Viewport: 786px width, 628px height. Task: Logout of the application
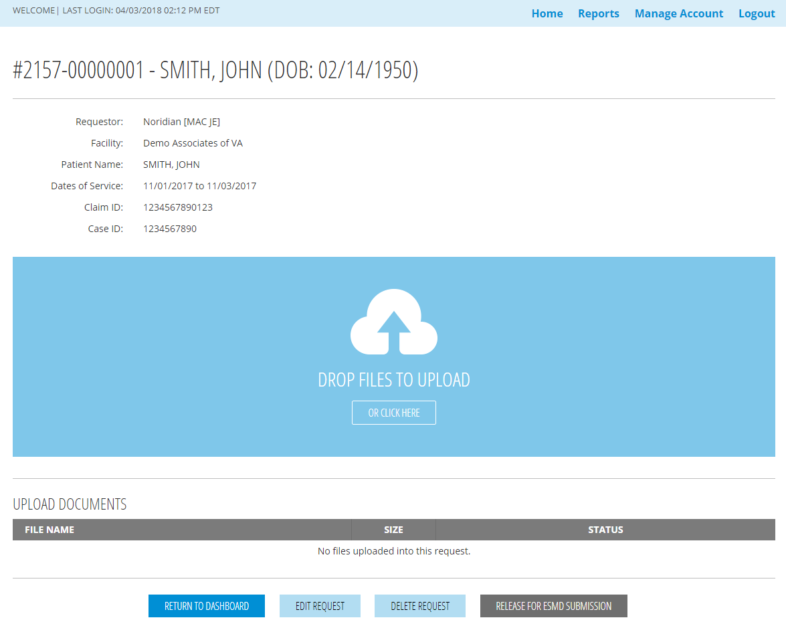click(x=756, y=13)
